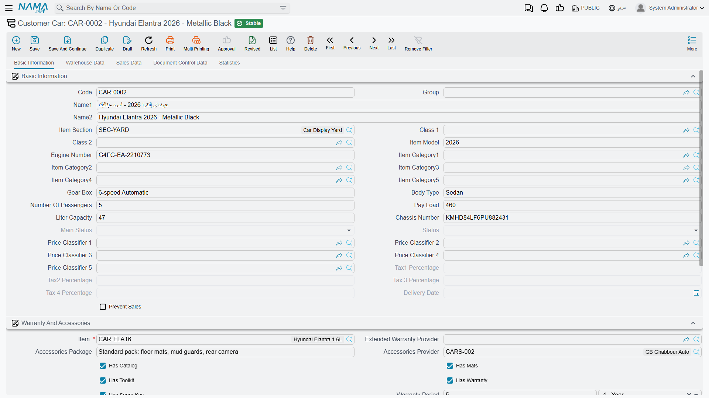Duplicate this customer car record
Viewport: 709px width, 398px height.
pos(105,43)
